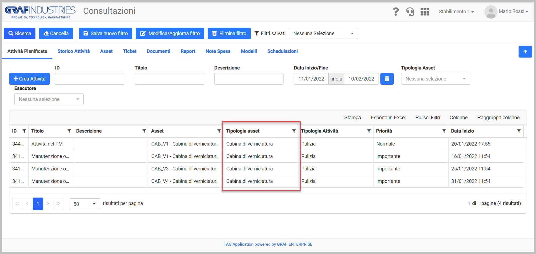
Task: Filter the Asset column via funnel
Action: pos(219,131)
